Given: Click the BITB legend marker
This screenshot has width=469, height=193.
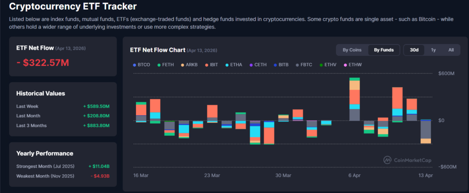Looking at the screenshot, I should click(x=275, y=65).
